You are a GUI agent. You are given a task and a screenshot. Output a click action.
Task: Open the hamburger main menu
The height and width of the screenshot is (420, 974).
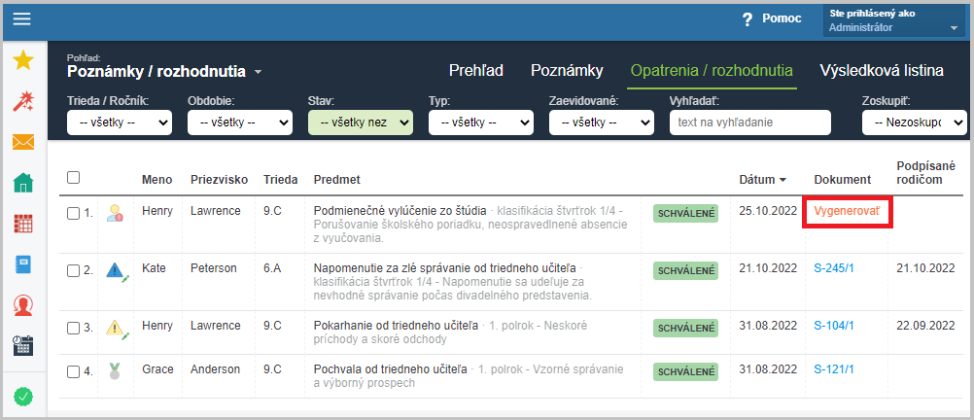21,19
